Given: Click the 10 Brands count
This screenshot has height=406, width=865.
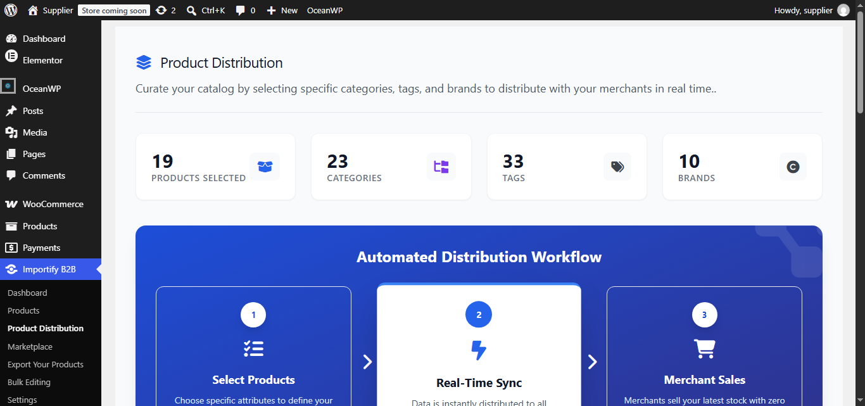Looking at the screenshot, I should pyautogui.click(x=690, y=161).
